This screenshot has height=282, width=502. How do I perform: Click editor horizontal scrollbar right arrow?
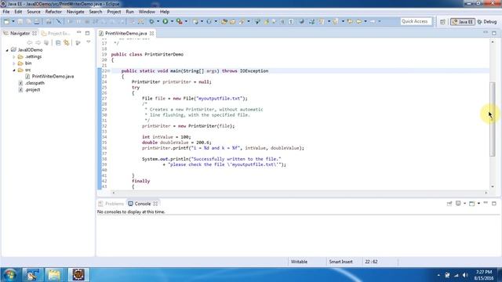coord(486,193)
